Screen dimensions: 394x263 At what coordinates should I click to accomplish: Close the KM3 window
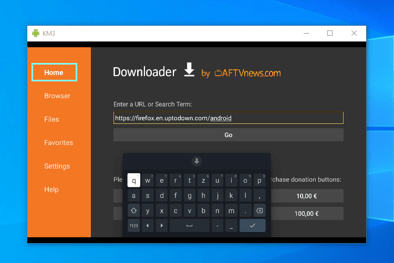click(354, 33)
